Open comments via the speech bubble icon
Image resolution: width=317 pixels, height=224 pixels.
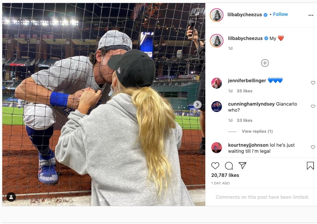[228, 165]
